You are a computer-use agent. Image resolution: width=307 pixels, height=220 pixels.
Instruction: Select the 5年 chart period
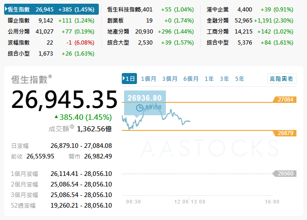[x=239, y=79]
